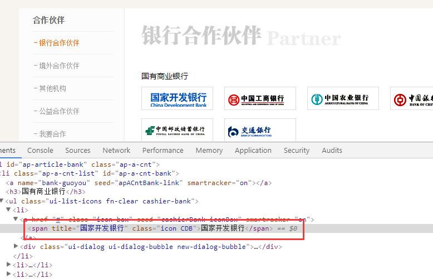The width and height of the screenshot is (433, 279).
Task: Open the 国家开发银行 China Development Bank logo
Action: (x=177, y=98)
